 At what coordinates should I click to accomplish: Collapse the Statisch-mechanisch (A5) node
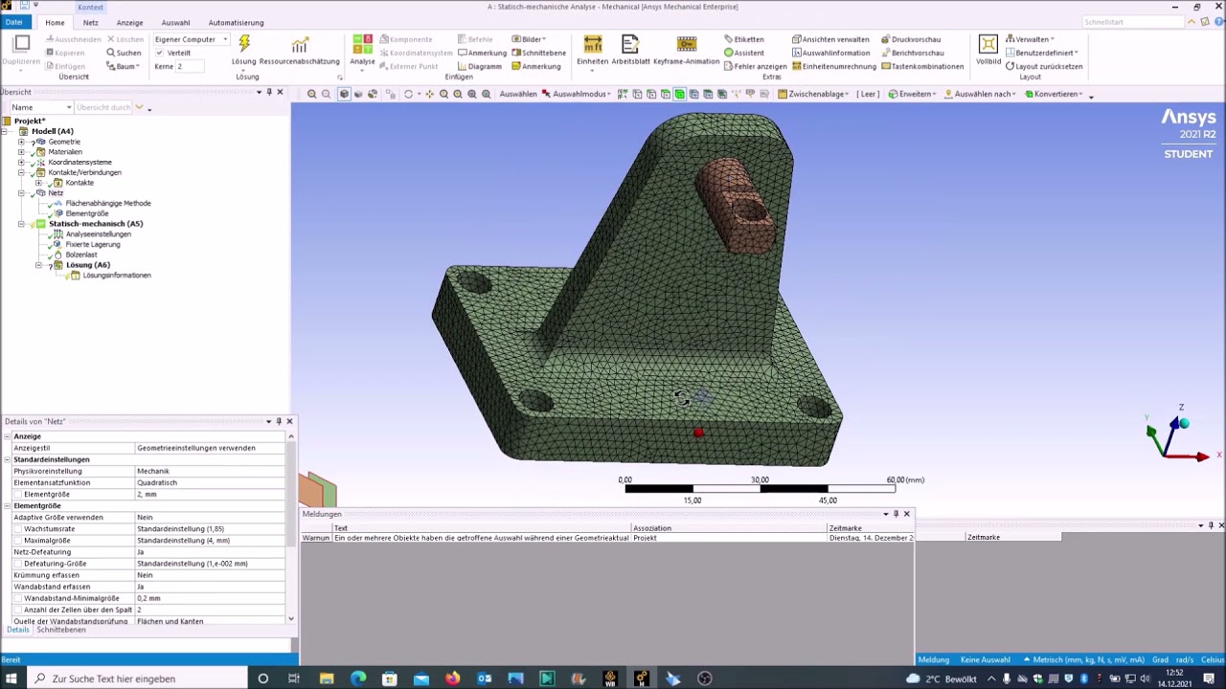click(x=21, y=224)
